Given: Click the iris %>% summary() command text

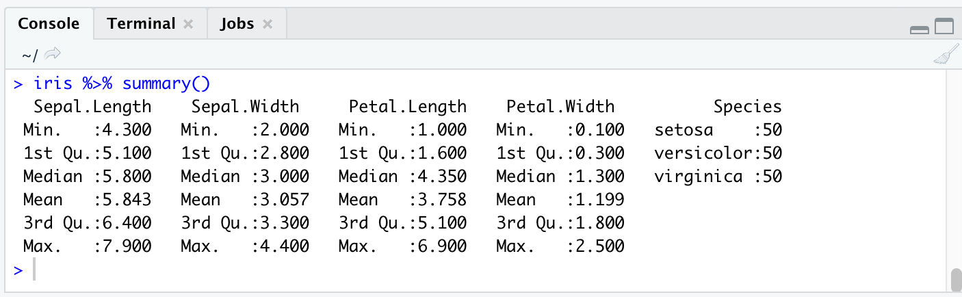Looking at the screenshot, I should [x=121, y=84].
